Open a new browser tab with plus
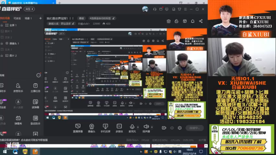Image resolution: width=276 pixels, height=155 pixels. pyautogui.click(x=59, y=3)
